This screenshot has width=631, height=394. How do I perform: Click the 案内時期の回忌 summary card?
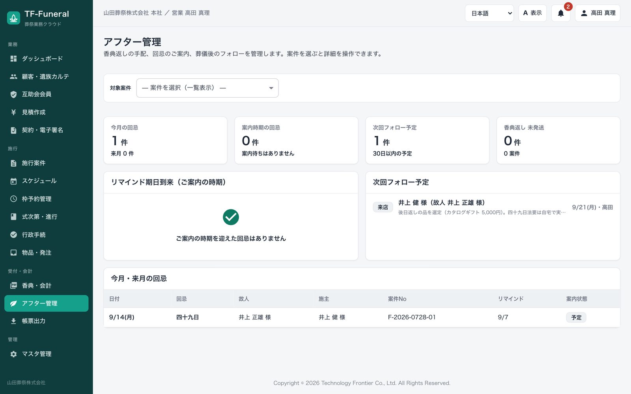tap(296, 140)
